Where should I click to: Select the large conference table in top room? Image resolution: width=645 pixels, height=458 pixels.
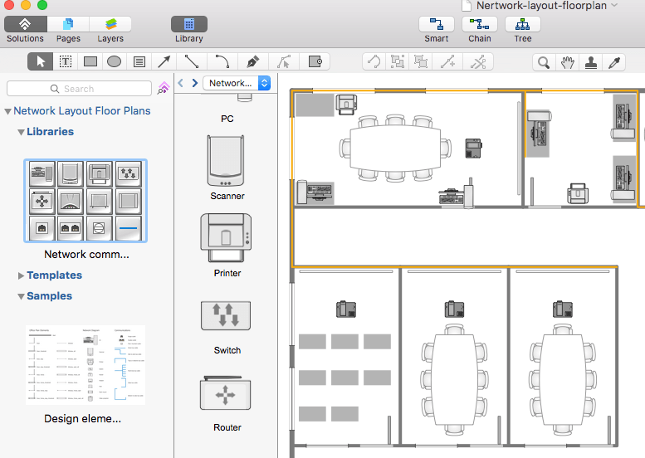(x=395, y=149)
